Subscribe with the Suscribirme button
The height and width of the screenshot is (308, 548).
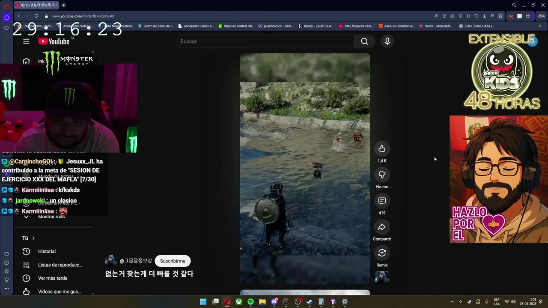tap(173, 261)
